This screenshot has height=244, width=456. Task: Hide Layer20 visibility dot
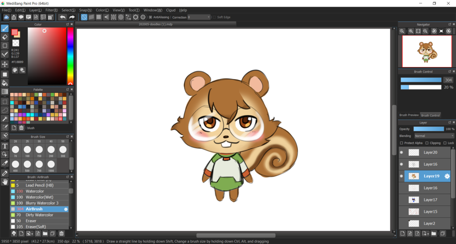click(x=402, y=152)
